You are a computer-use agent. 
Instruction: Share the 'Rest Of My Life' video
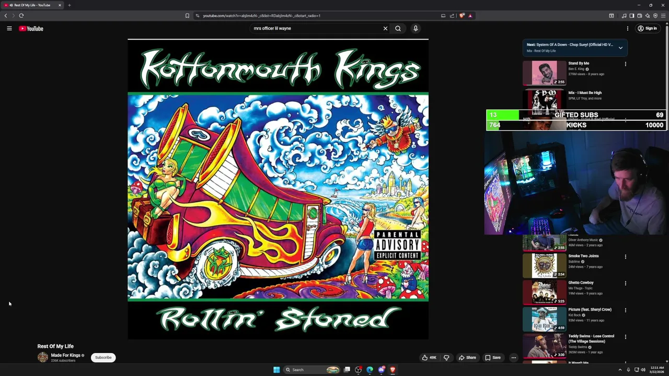467,358
